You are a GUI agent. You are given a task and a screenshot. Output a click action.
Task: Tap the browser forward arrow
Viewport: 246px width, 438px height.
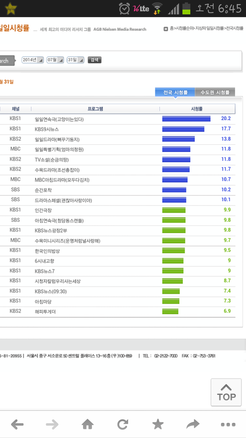pos(52,425)
